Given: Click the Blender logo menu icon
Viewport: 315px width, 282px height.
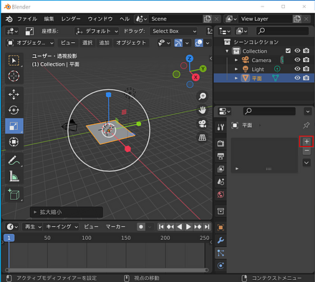Looking at the screenshot, I should [9, 19].
